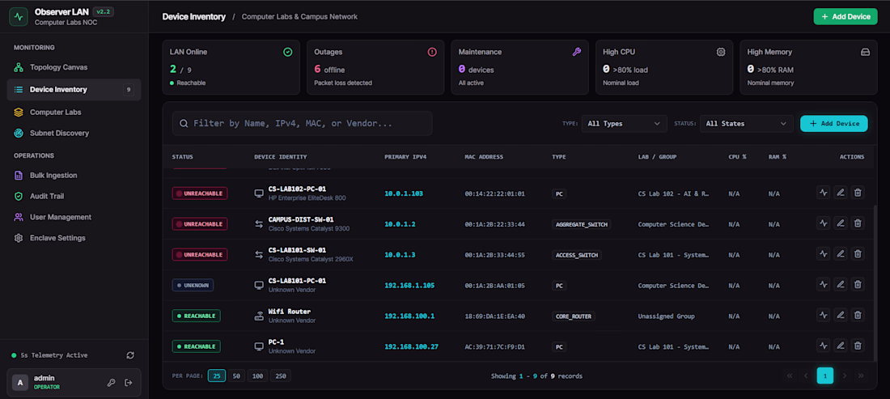Go to Computer Labs section
Screen dimensions: 890x399
(x=74, y=112)
